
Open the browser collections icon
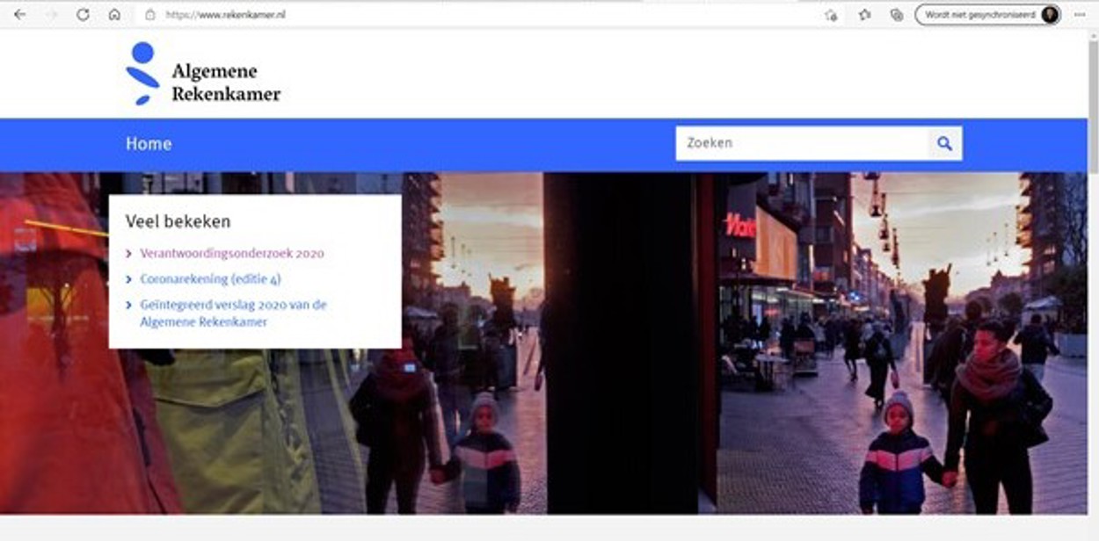pyautogui.click(x=896, y=15)
